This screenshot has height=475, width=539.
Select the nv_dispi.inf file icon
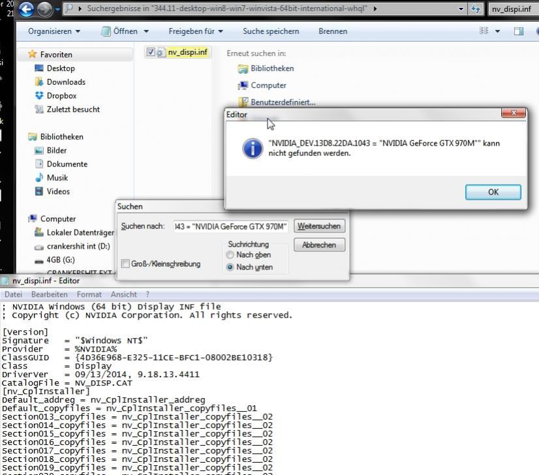coord(161,53)
